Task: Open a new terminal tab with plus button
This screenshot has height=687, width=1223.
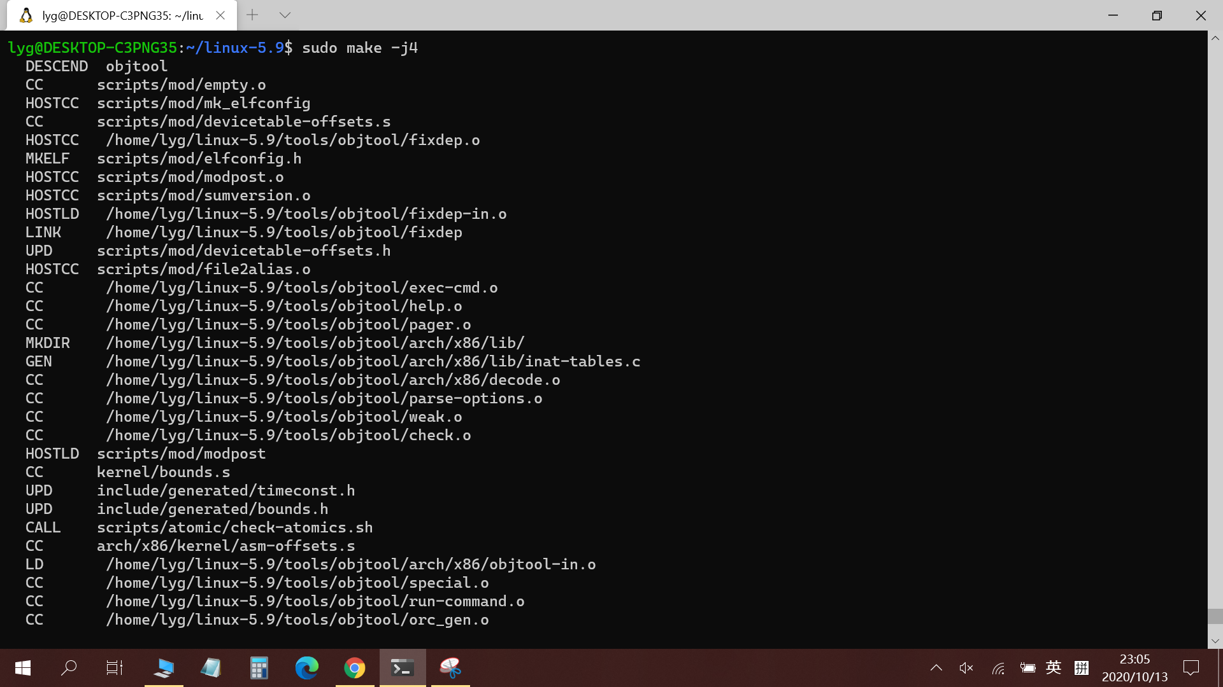Action: coord(252,15)
